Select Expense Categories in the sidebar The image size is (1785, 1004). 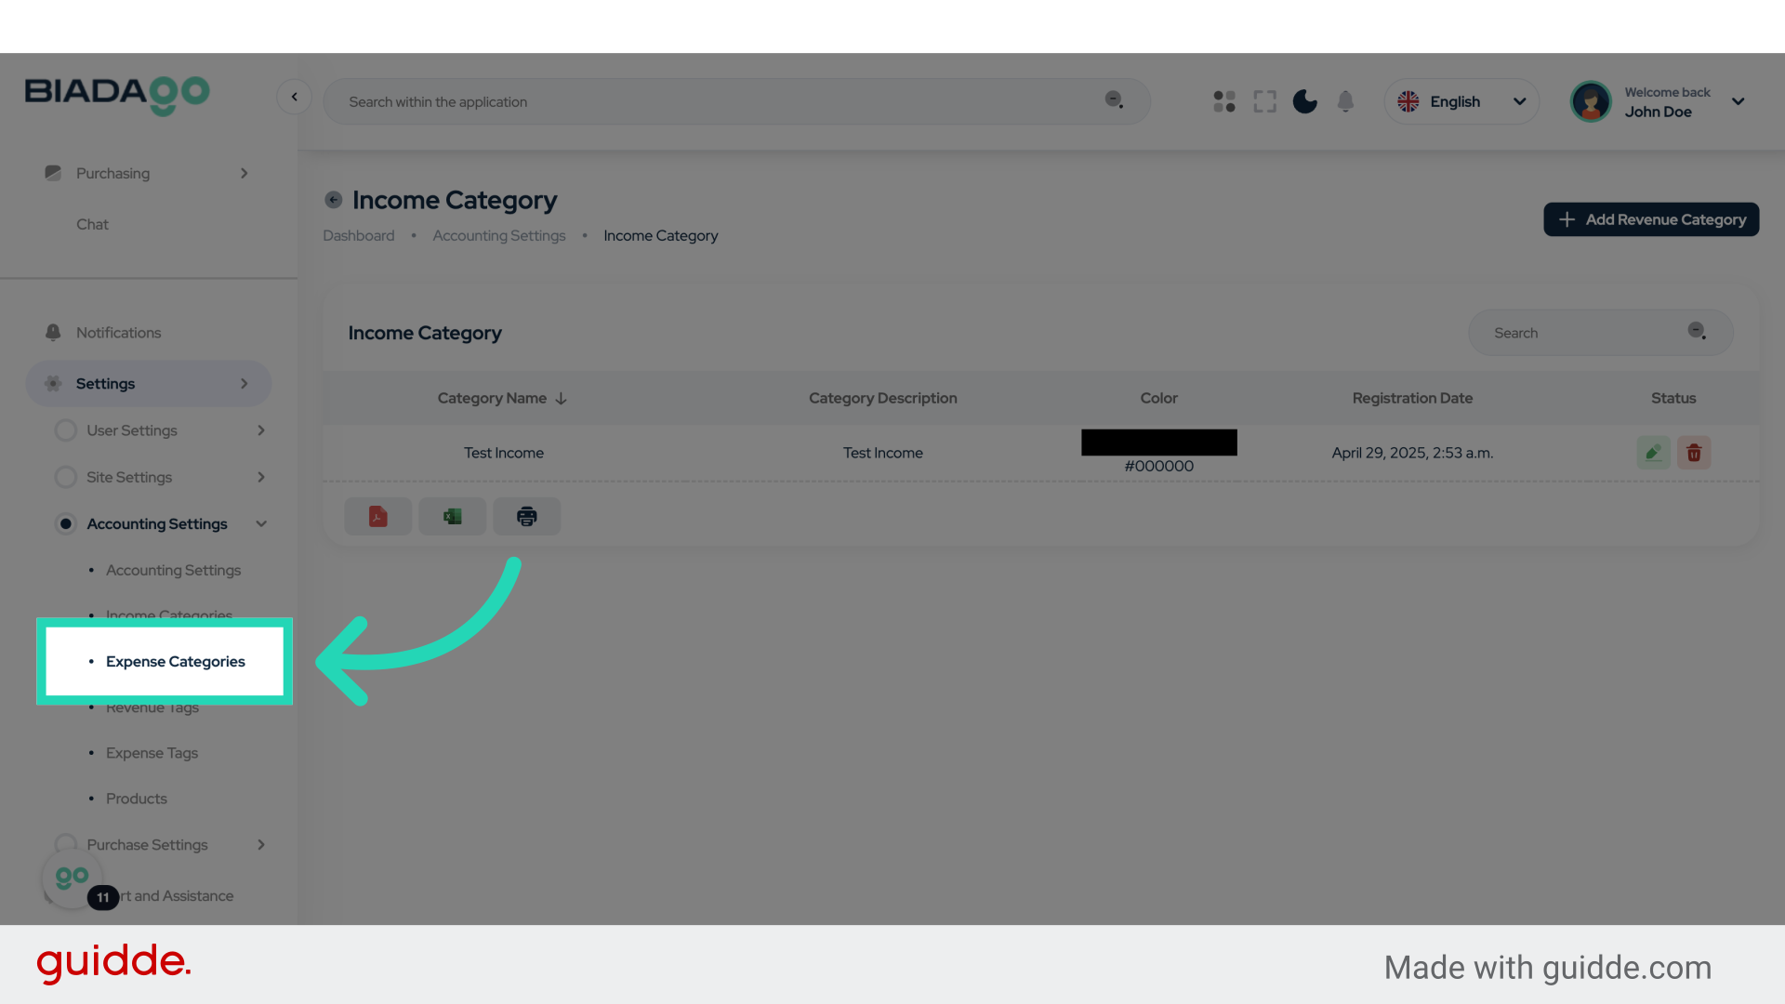(175, 661)
